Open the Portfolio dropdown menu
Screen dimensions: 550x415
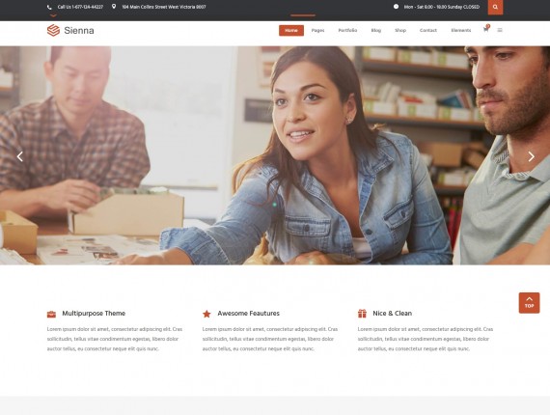click(347, 31)
